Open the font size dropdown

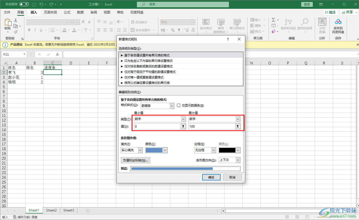click(x=78, y=22)
